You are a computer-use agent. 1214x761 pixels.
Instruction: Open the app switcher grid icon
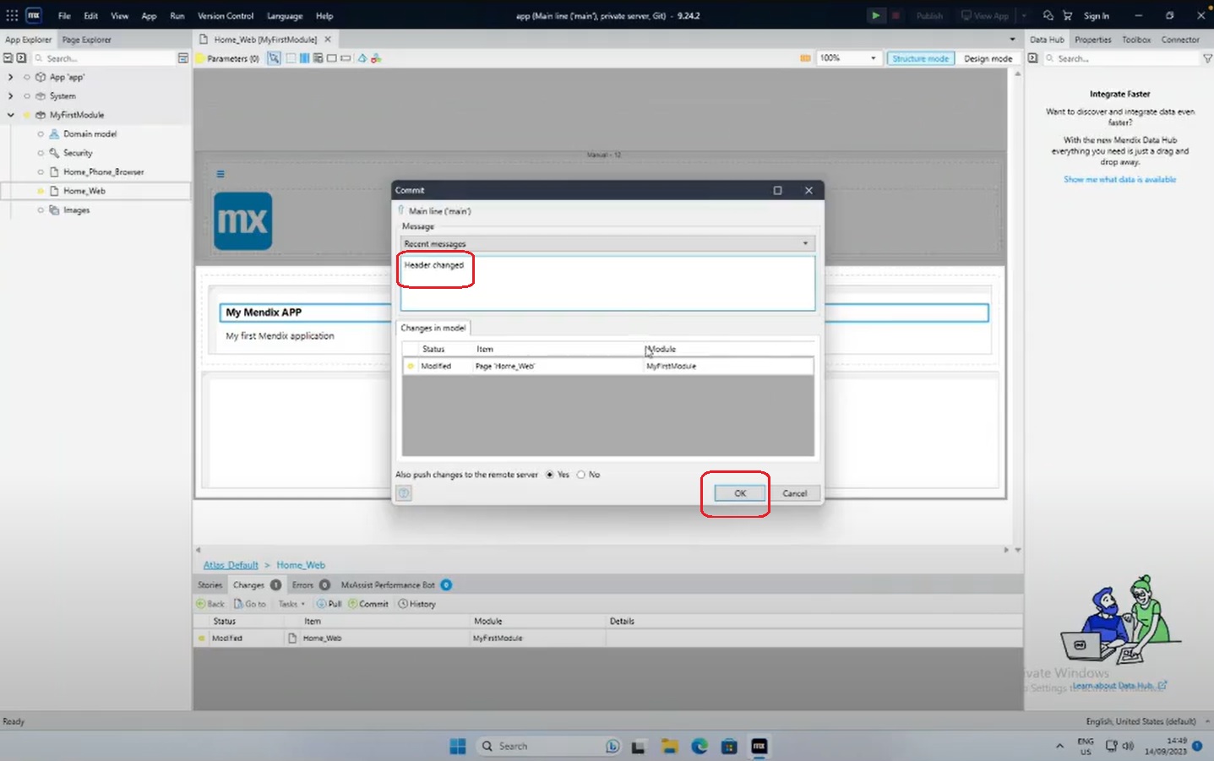12,15
